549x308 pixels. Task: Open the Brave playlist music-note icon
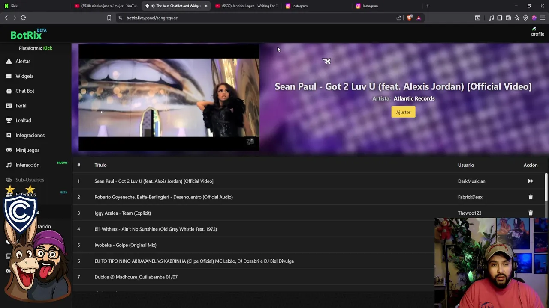click(x=491, y=18)
